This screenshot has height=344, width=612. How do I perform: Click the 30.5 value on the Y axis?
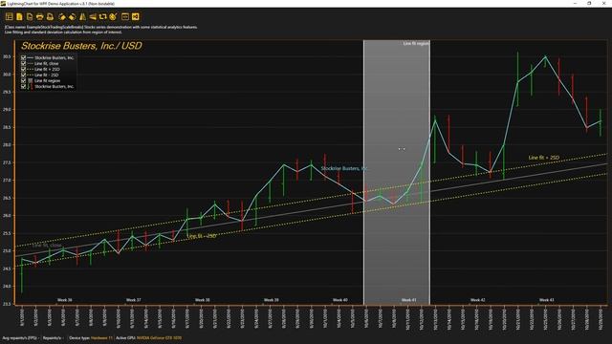pos(7,56)
